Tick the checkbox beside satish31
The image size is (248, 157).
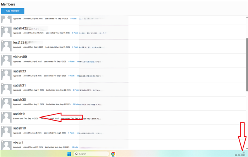pyautogui.click(x=2, y=85)
